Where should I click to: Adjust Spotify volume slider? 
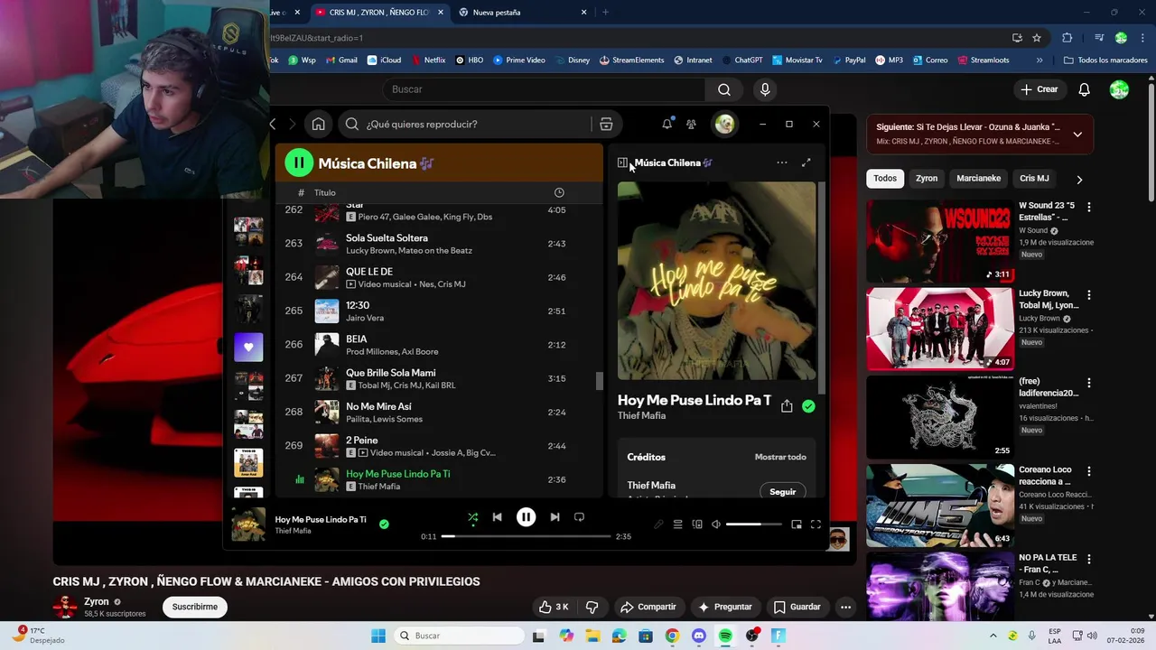coord(753,525)
